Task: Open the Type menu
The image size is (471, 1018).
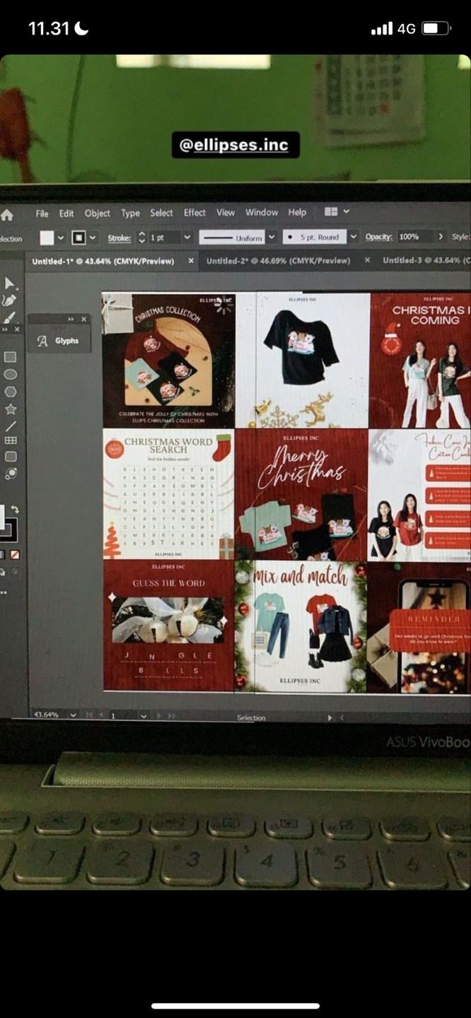Action: (x=130, y=213)
